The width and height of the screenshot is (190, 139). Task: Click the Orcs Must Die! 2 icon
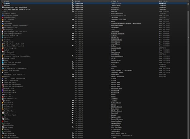click(x=2, y=111)
